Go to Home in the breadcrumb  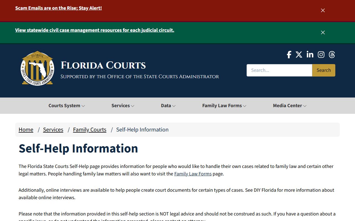(x=26, y=130)
